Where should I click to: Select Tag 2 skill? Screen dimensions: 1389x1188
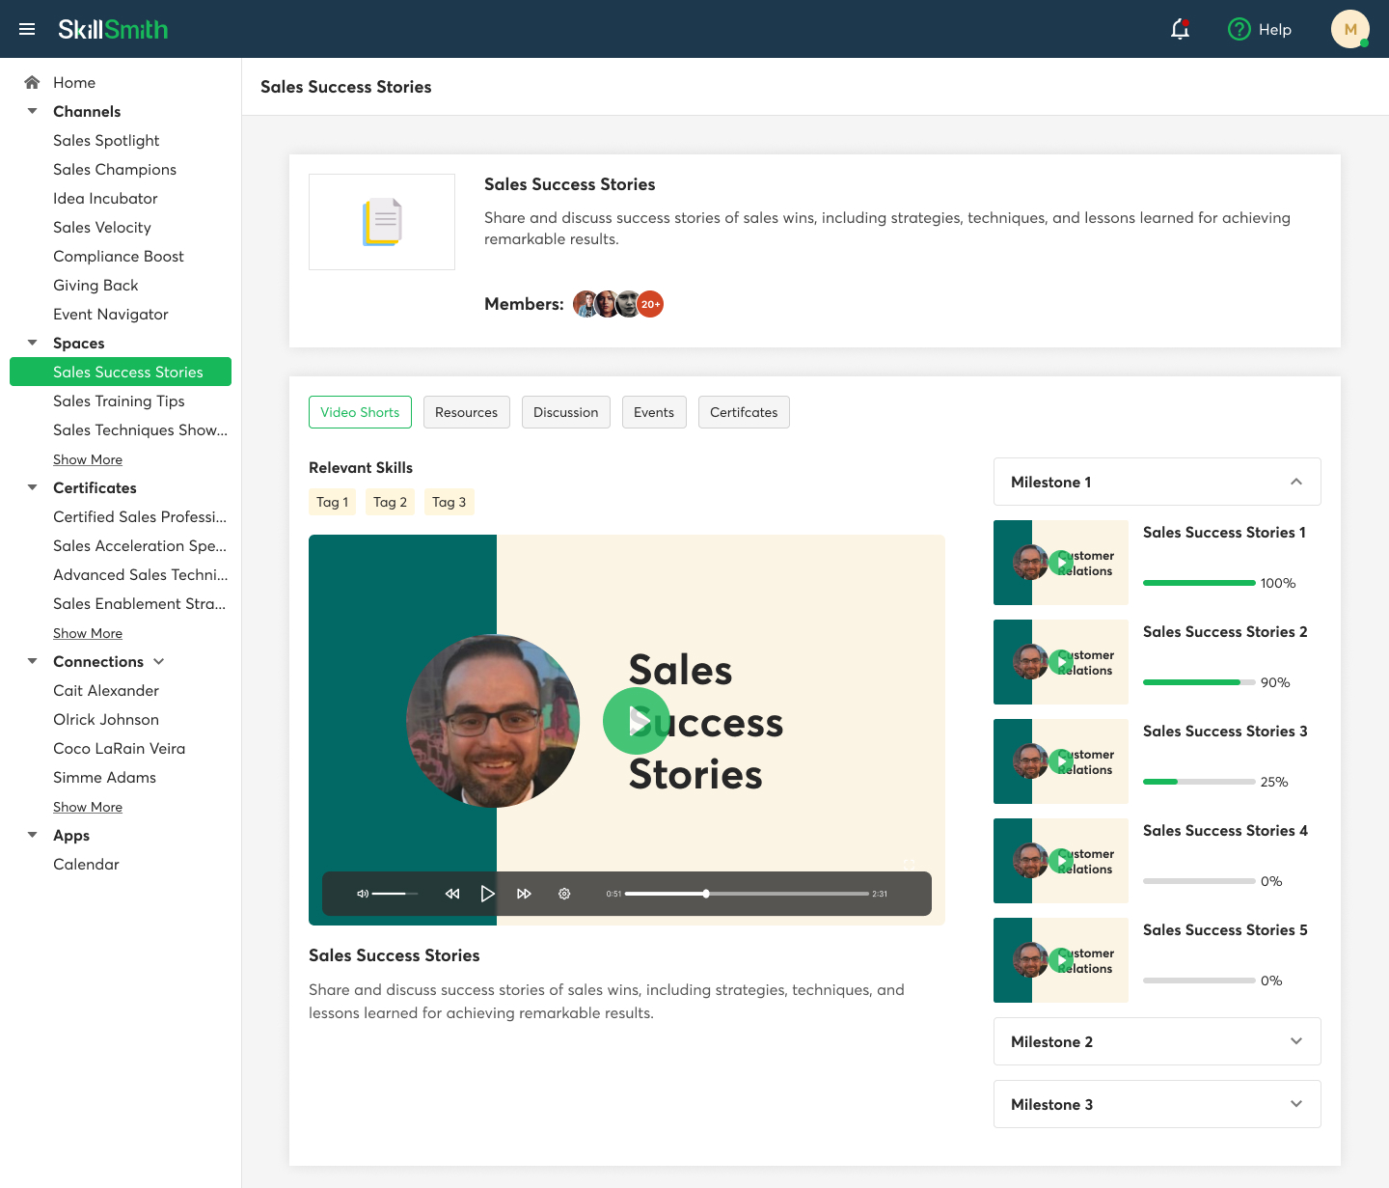[391, 502]
